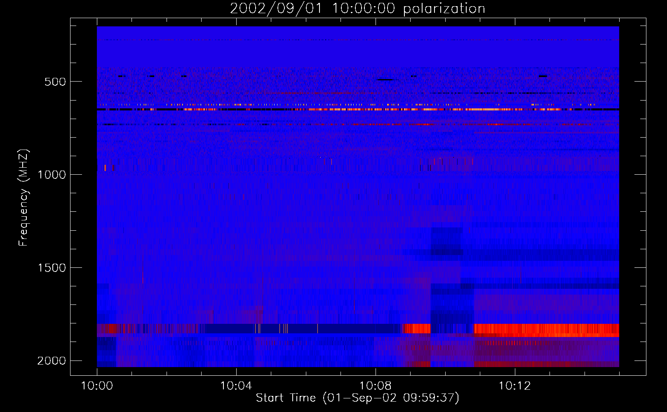The image size is (667, 412).
Task: Click the 10:12 time tick label
Action: tap(515, 386)
